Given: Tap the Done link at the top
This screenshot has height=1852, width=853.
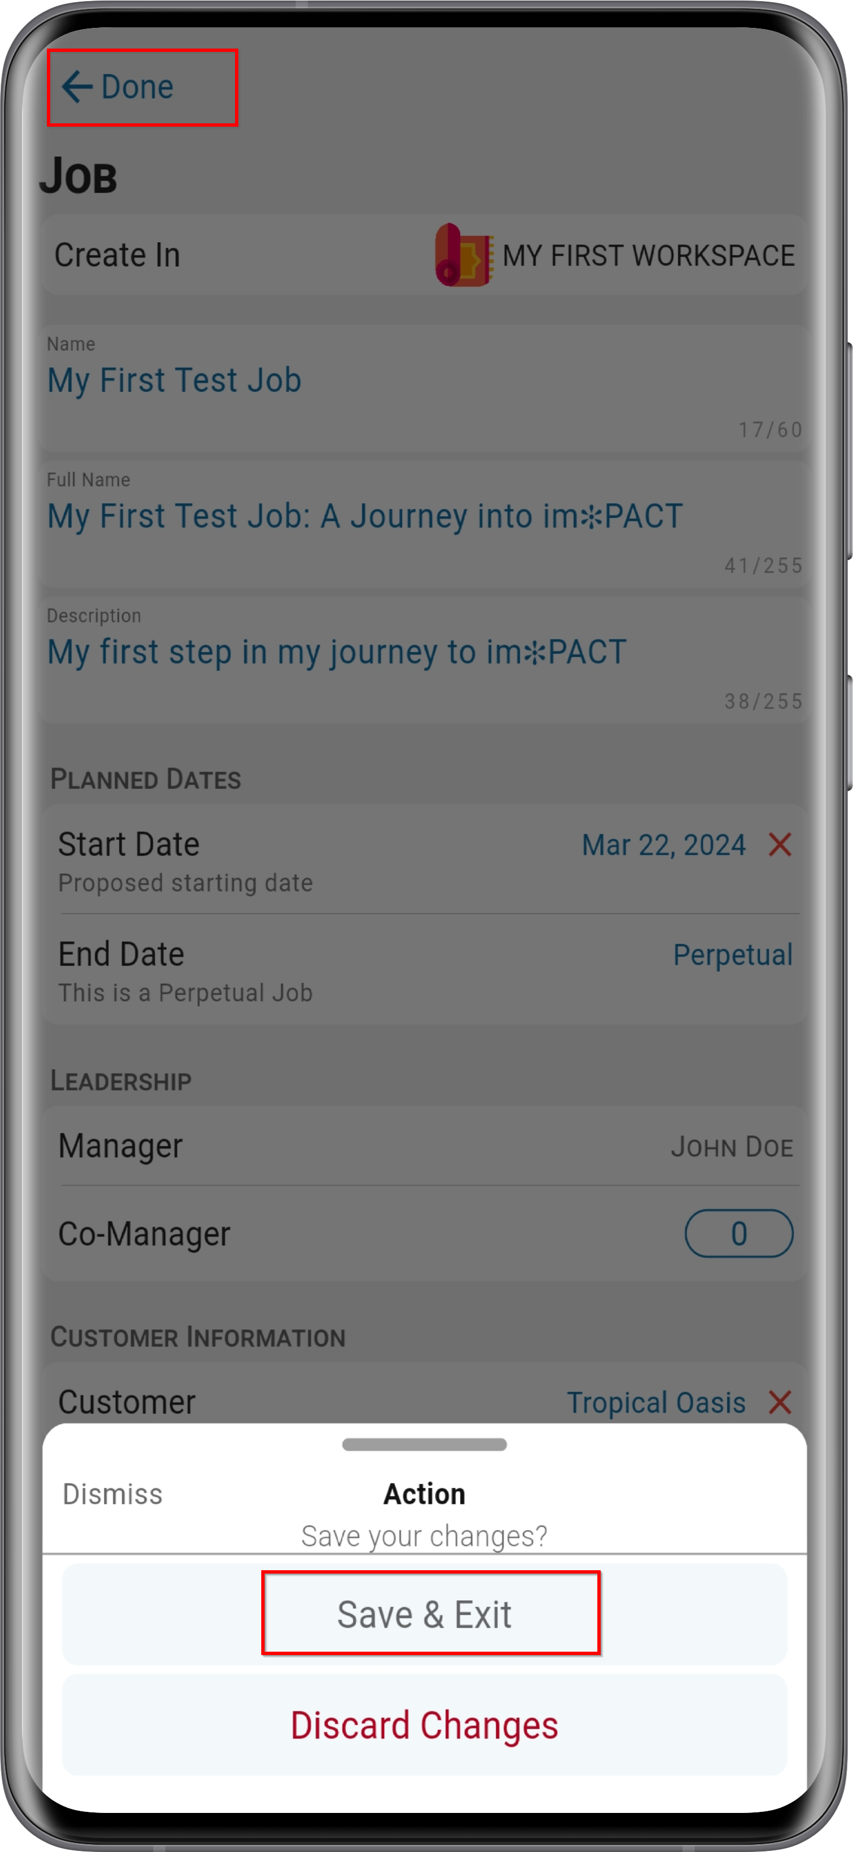Looking at the screenshot, I should click(x=137, y=87).
